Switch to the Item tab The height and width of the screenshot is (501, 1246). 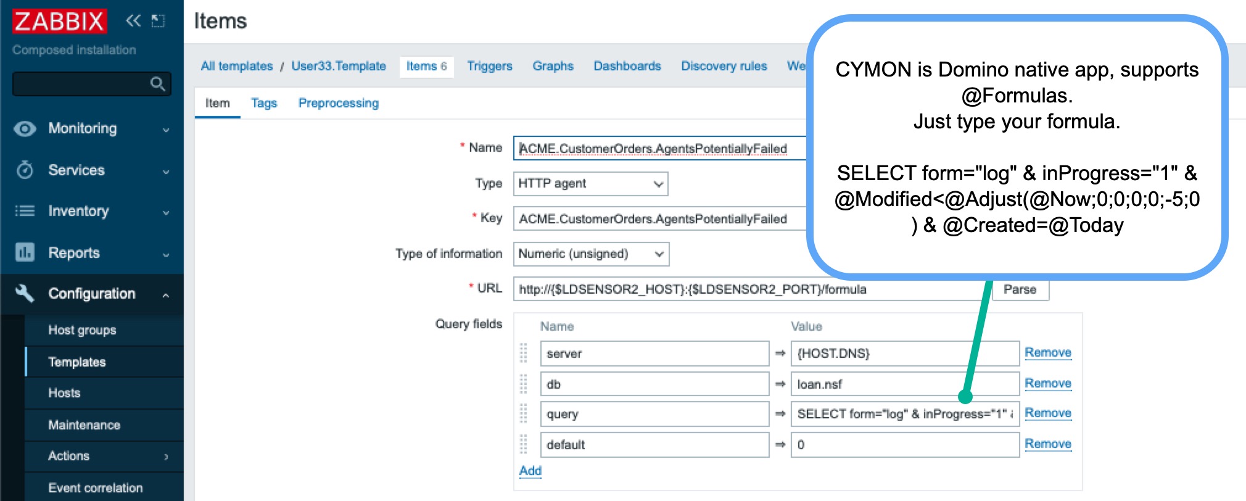click(x=217, y=103)
